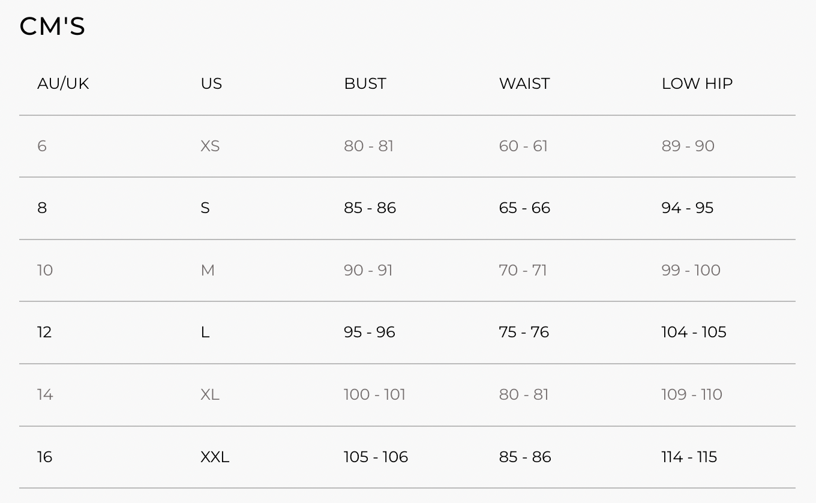Click the LOW HIP column header
This screenshot has width=816, height=503.
point(697,83)
